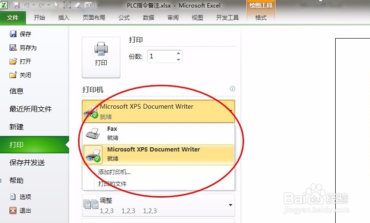
Task: Open 最近所用文件 list
Action: point(31,109)
